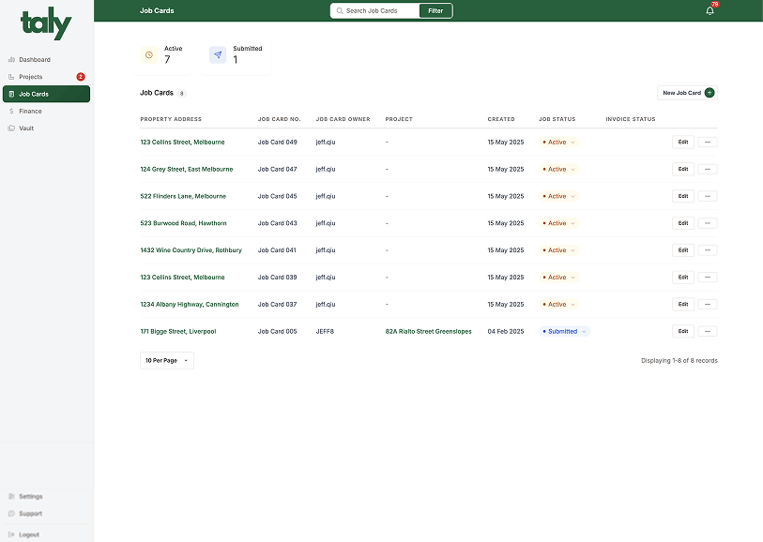Click the Submitted summary card
The image size is (763, 542).
click(236, 55)
